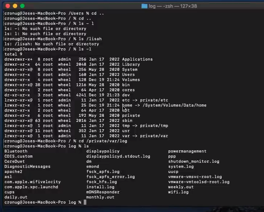Click the 'Library' directory name
The width and height of the screenshot is (264, 212).
pyautogui.click(x=131, y=64)
